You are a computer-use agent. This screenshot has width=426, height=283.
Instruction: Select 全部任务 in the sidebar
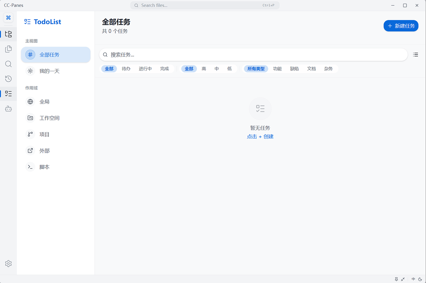56,55
